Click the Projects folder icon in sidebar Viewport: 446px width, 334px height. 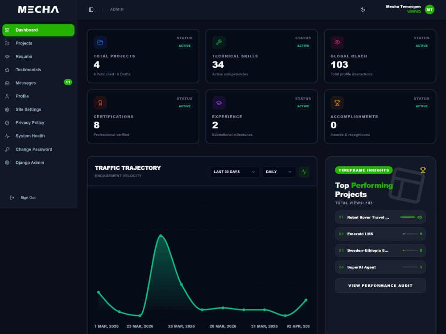click(x=8, y=43)
